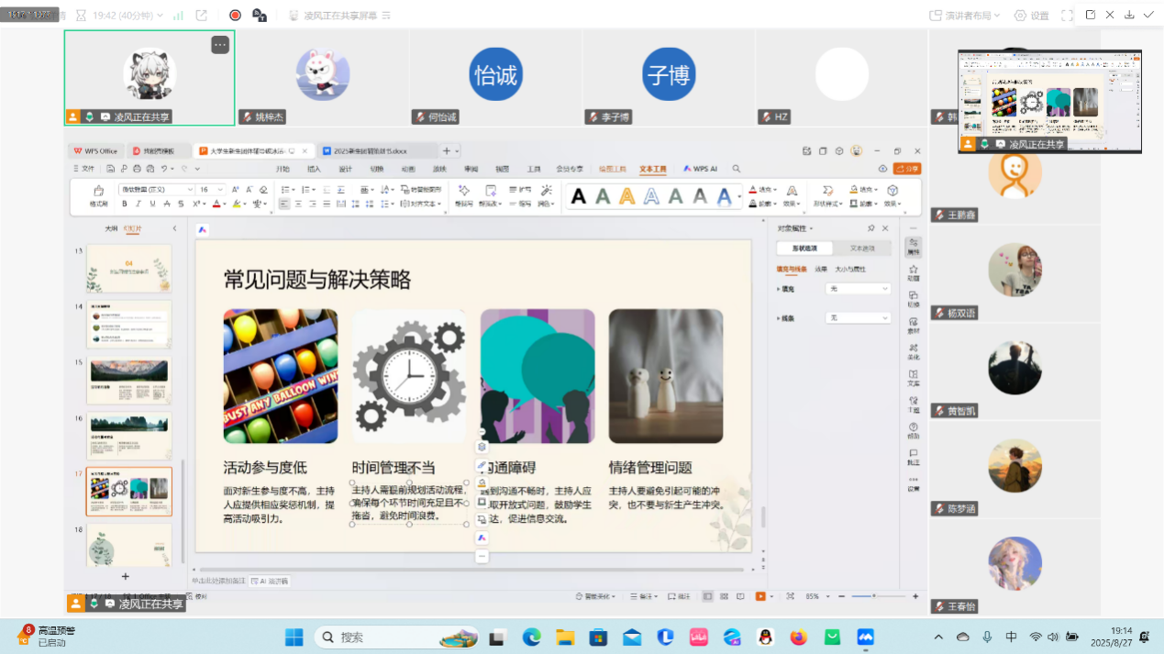
Task: Open the font size dropdown showing 16
Action: coord(210,190)
